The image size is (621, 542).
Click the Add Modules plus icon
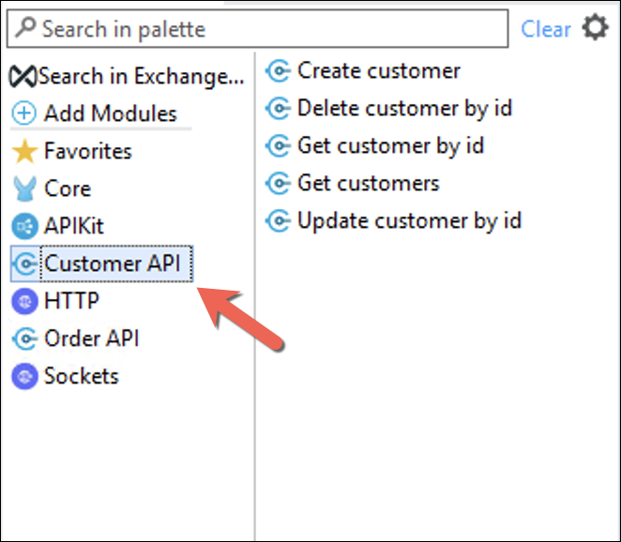[24, 113]
